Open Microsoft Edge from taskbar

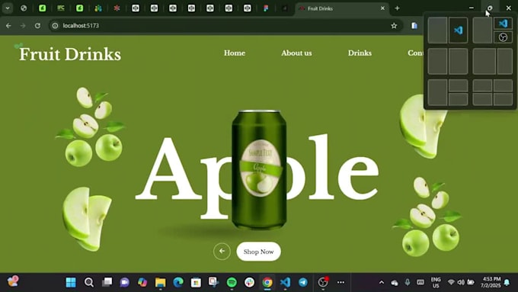[x=178, y=282]
